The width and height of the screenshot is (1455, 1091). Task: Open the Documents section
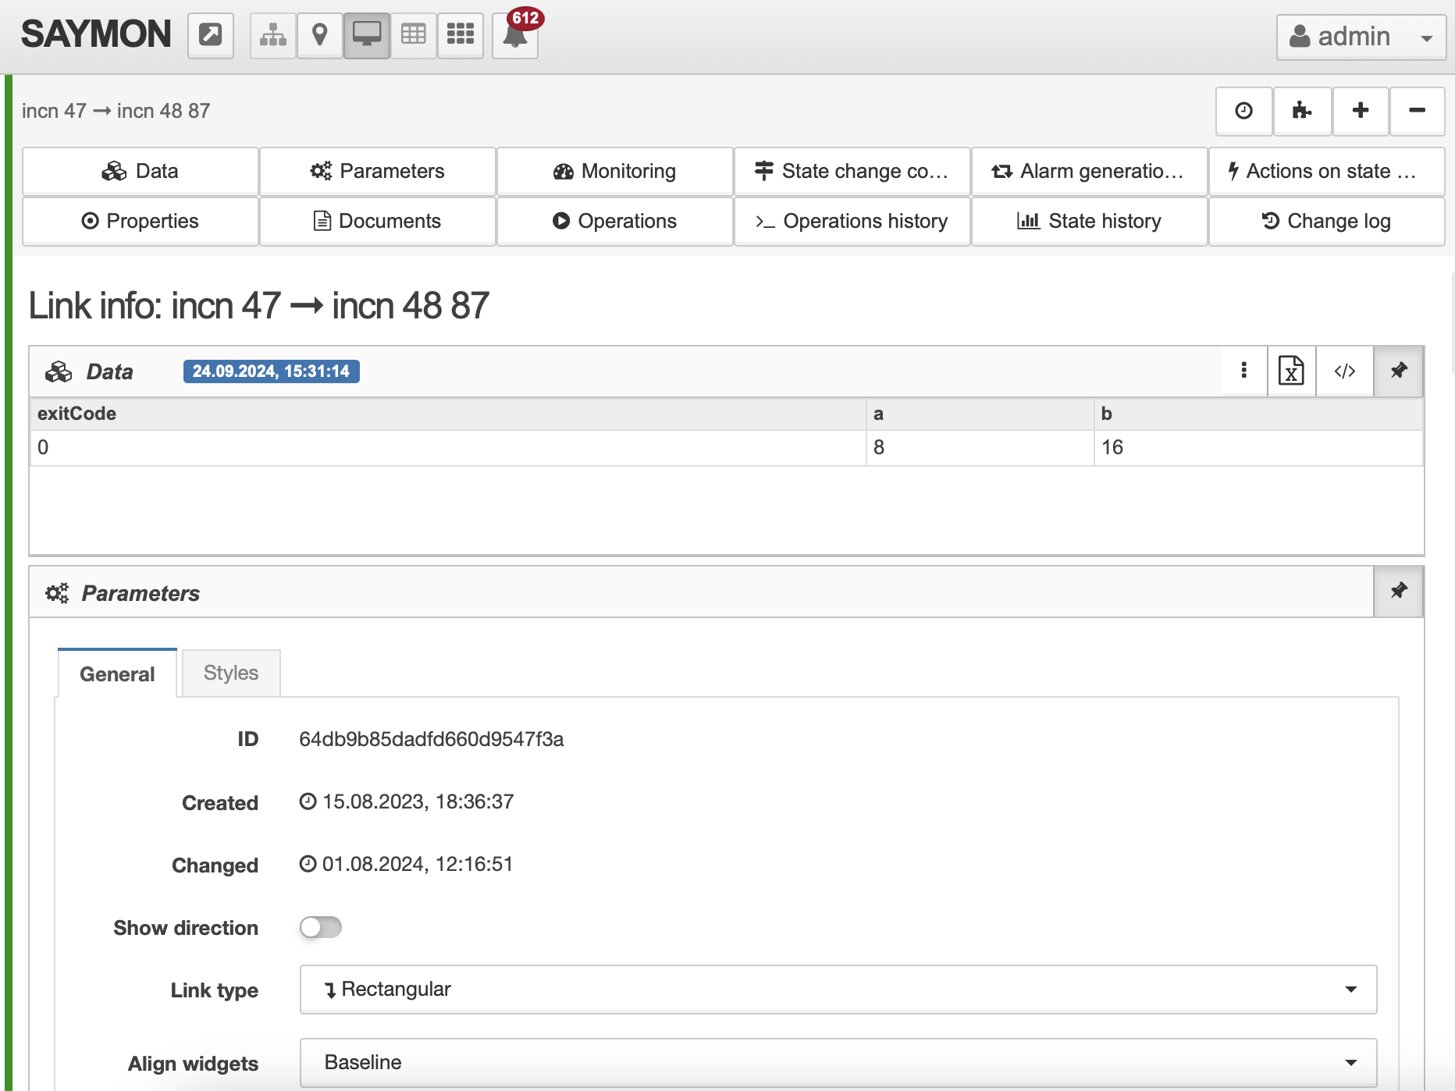(x=378, y=221)
